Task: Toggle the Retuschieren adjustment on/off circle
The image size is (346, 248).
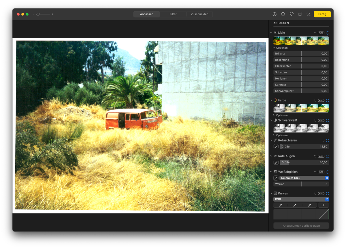Action: 328,140
